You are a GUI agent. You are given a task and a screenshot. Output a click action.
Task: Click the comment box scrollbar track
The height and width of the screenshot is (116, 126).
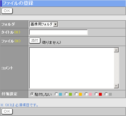coord(116,68)
